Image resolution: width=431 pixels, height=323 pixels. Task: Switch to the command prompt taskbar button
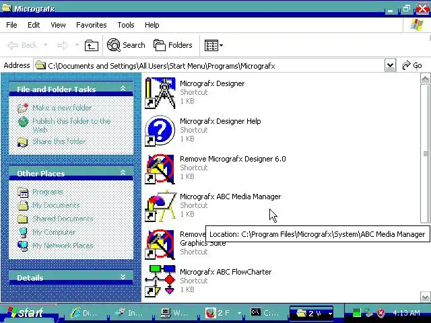[x=265, y=313]
